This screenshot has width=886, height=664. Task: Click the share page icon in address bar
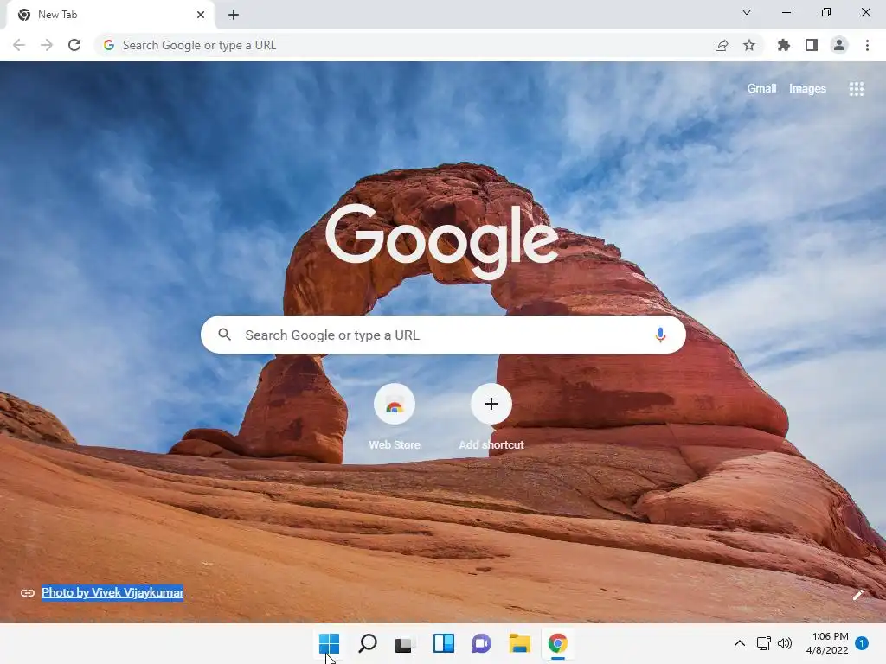pyautogui.click(x=722, y=45)
